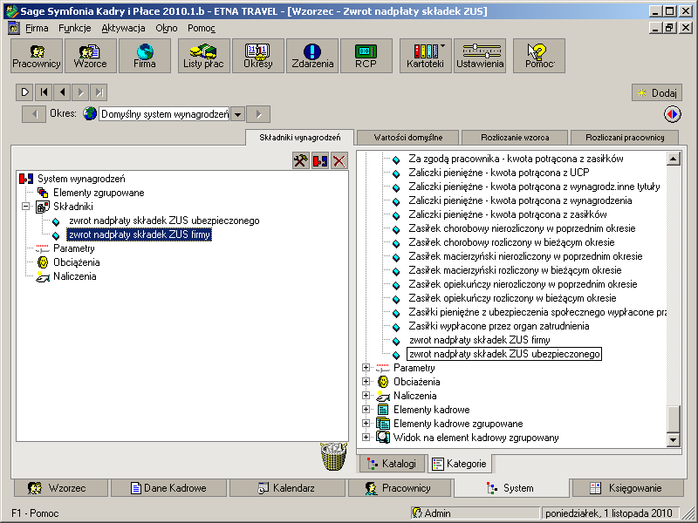Image resolution: width=698 pixels, height=523 pixels.
Task: Open the Listy płac toolbar icon
Action: tap(204, 56)
